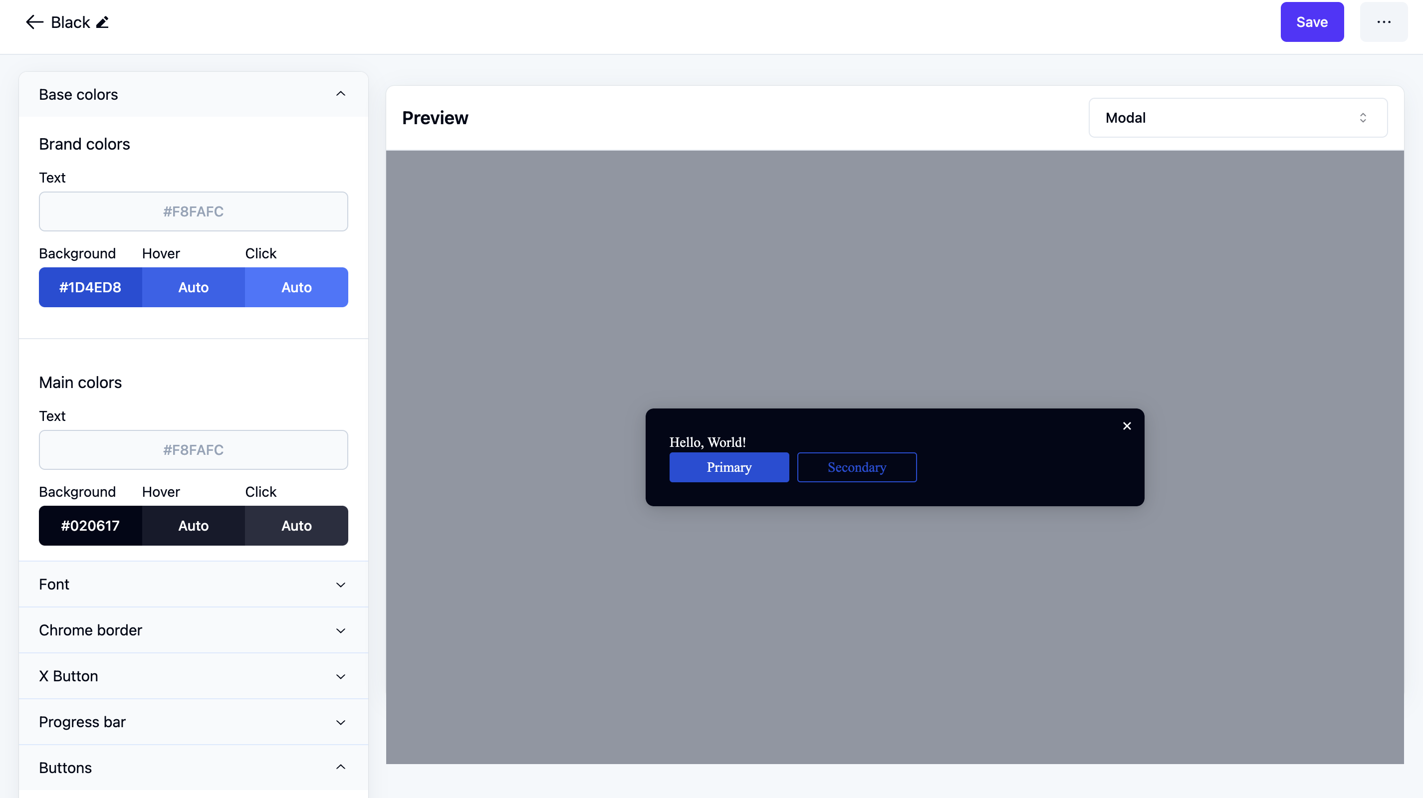Click the X icon on the preview modal
The image size is (1423, 798).
click(x=1127, y=426)
